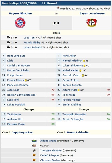112x163 pixels.
Task: Click the Bayer Leverkusen club crest
Action: [92, 23]
